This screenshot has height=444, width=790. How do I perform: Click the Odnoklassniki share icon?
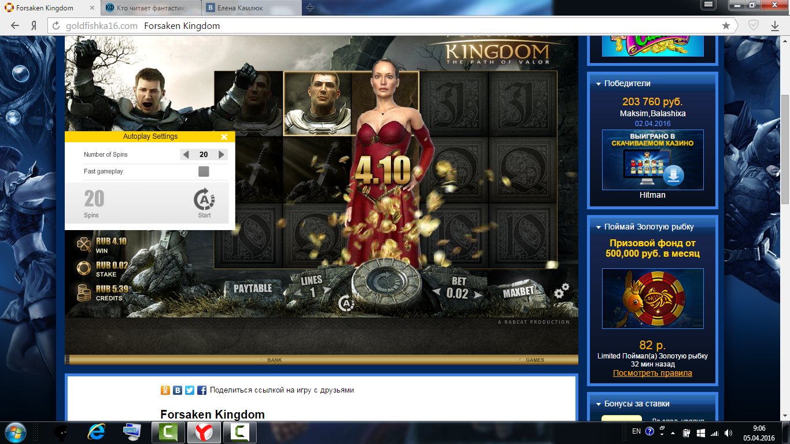click(165, 390)
